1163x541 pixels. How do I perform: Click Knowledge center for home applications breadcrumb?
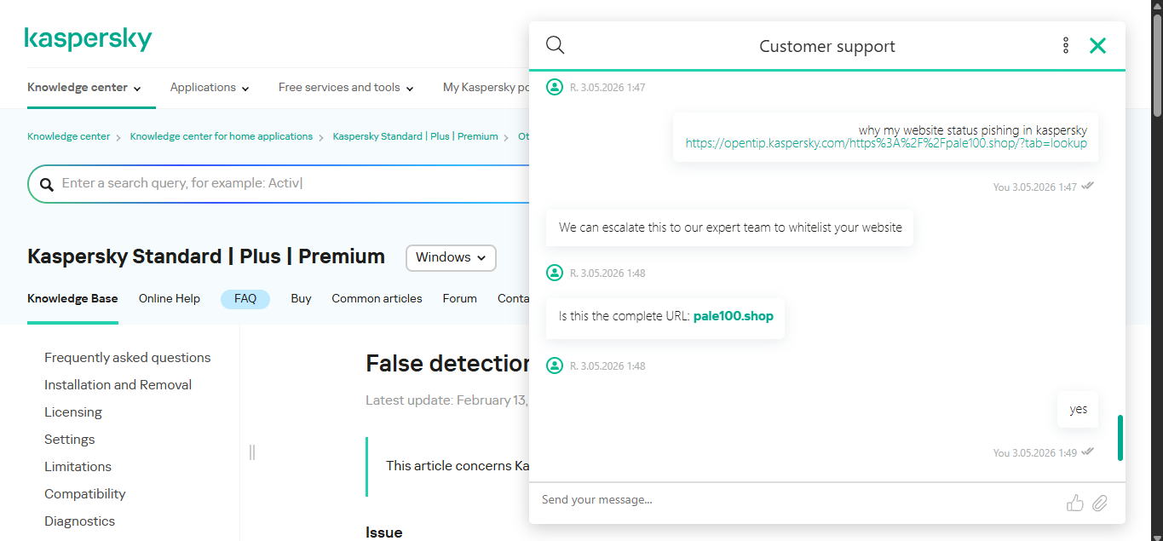pos(222,136)
